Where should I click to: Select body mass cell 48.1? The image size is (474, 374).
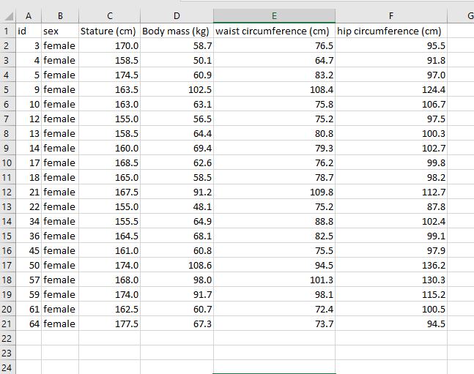tap(177, 206)
